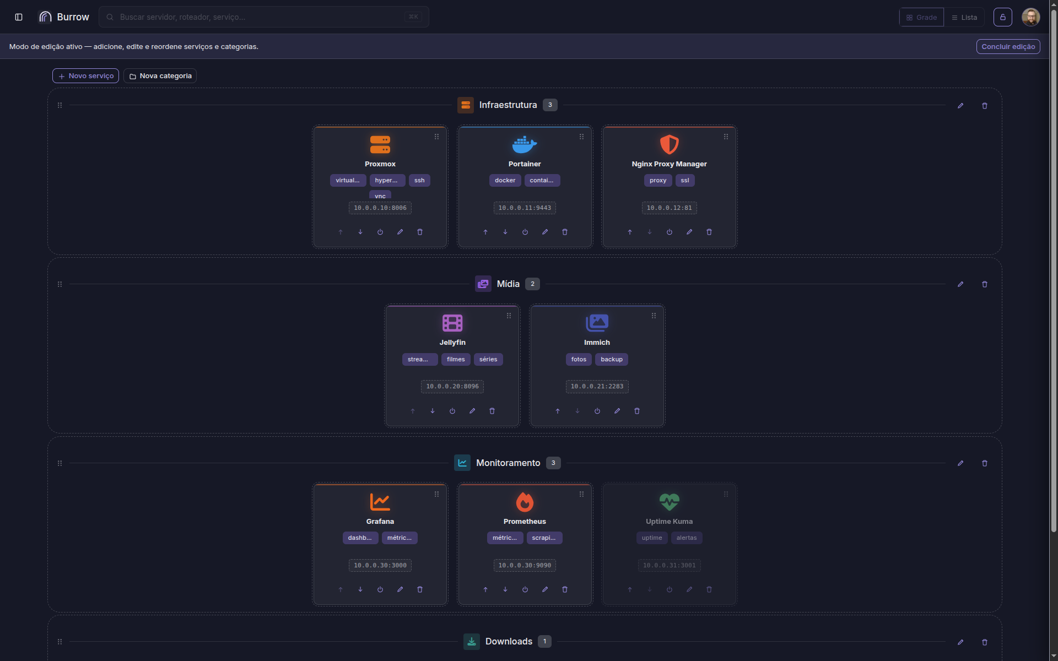Click the lock edit-mode icon
Viewport: 1058px width, 661px height.
coord(1003,17)
